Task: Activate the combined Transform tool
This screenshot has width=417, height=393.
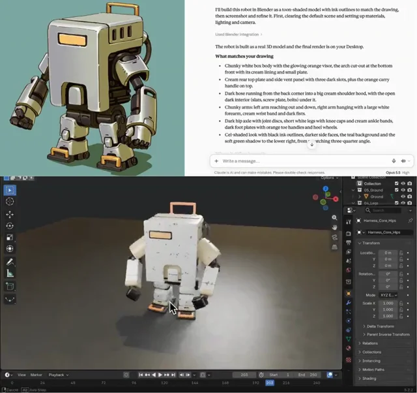Action: pos(10,249)
